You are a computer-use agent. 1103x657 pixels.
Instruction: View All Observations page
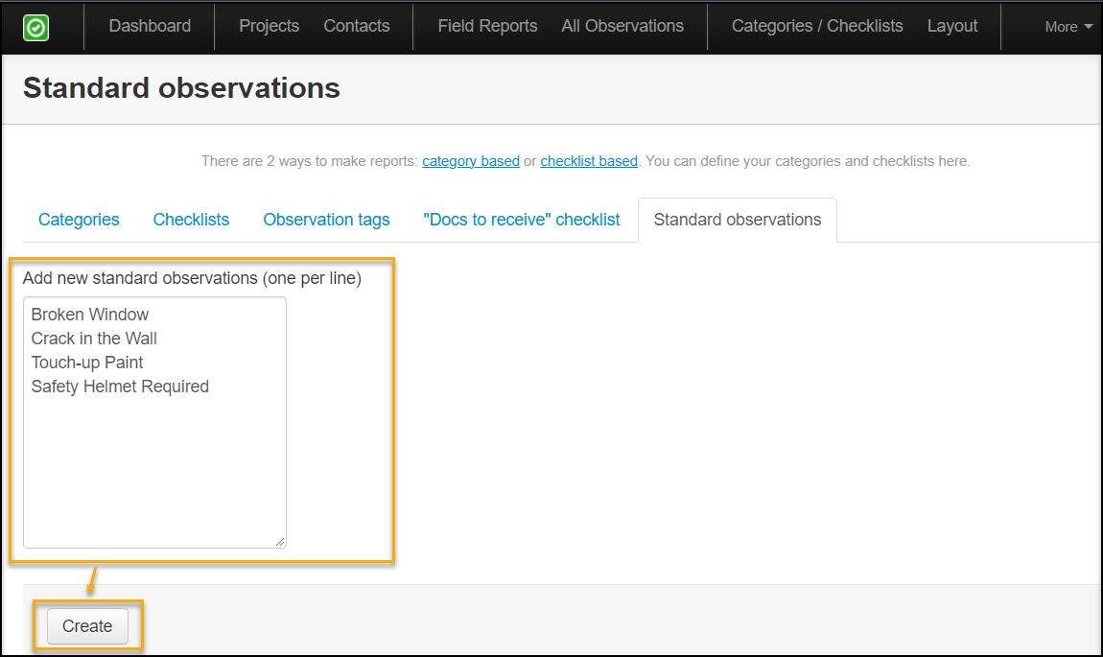click(x=622, y=27)
